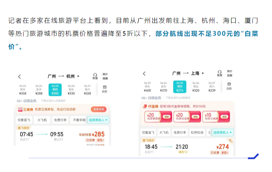Tap back arrow in Guangzhou–Shanghai panel
Screen dimensions: 272x172
click(144, 74)
